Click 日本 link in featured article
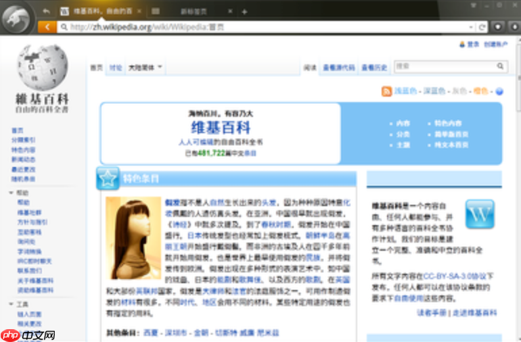The height and width of the screenshot is (342, 521). (x=194, y=235)
